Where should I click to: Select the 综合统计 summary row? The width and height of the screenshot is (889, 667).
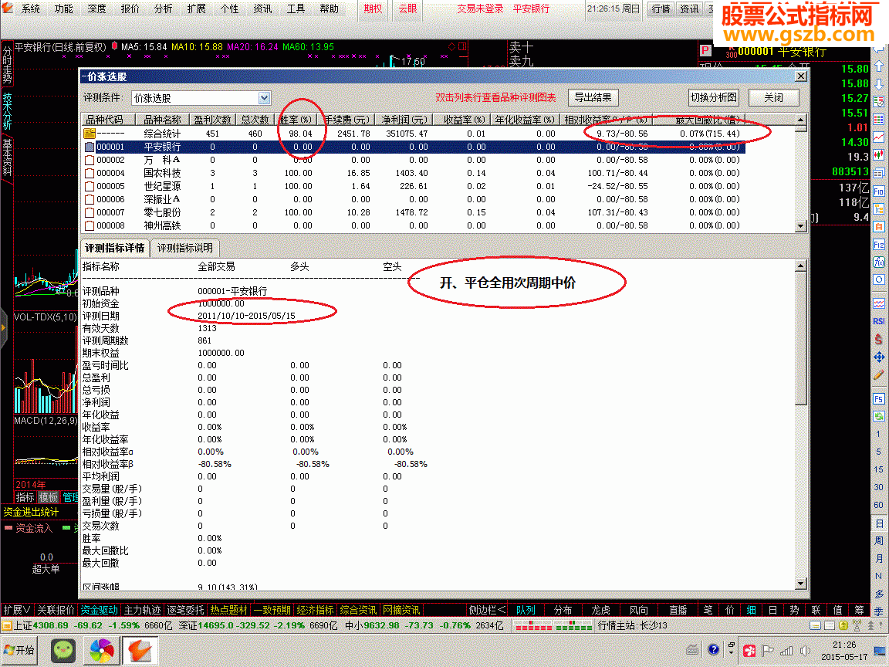click(x=414, y=134)
